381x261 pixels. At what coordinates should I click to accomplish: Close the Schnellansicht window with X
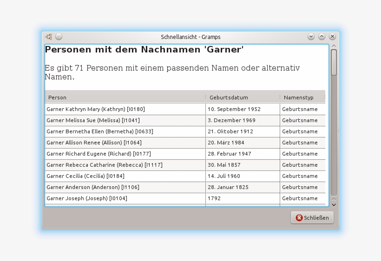[x=332, y=37]
